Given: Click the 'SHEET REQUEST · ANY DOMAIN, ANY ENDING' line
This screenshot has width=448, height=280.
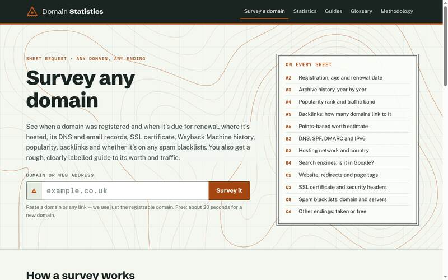Looking at the screenshot, I should click(86, 59).
